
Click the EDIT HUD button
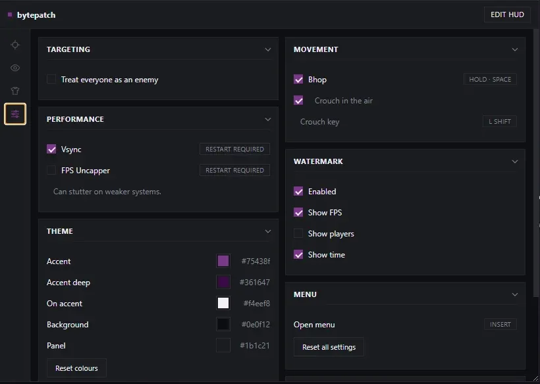[507, 14]
